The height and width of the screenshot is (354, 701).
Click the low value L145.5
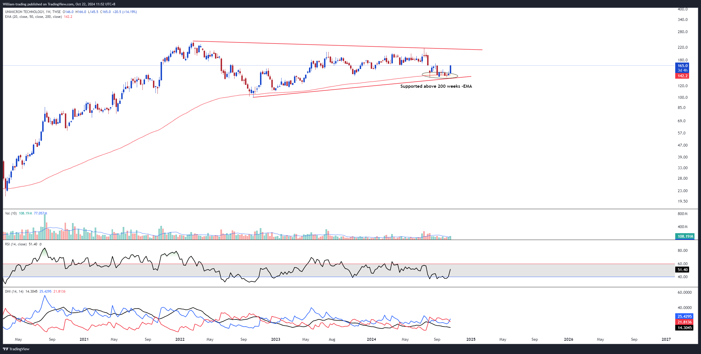click(x=93, y=12)
